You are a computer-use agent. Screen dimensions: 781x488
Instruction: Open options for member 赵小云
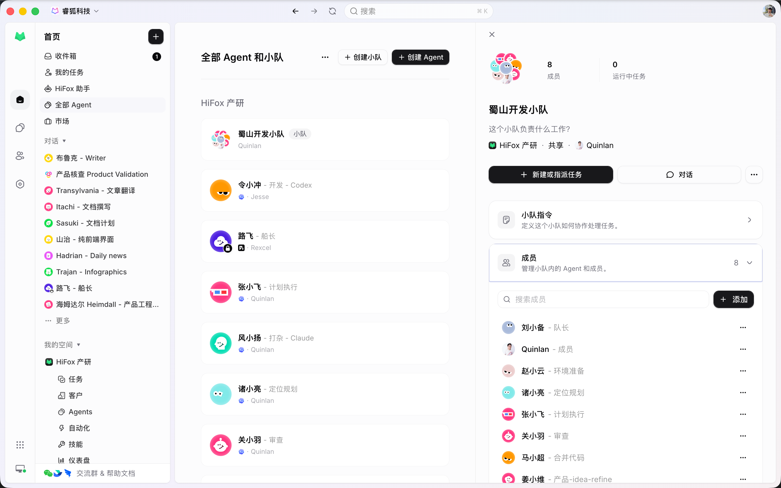tap(743, 371)
